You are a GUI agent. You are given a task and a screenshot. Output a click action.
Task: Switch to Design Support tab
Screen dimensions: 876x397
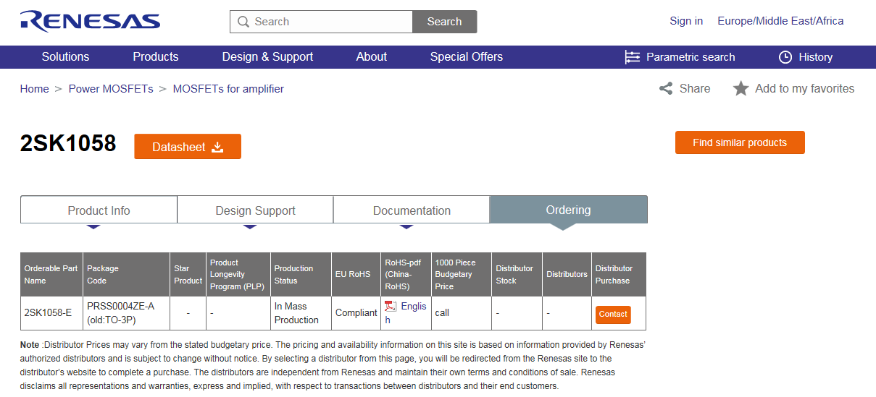[255, 210]
